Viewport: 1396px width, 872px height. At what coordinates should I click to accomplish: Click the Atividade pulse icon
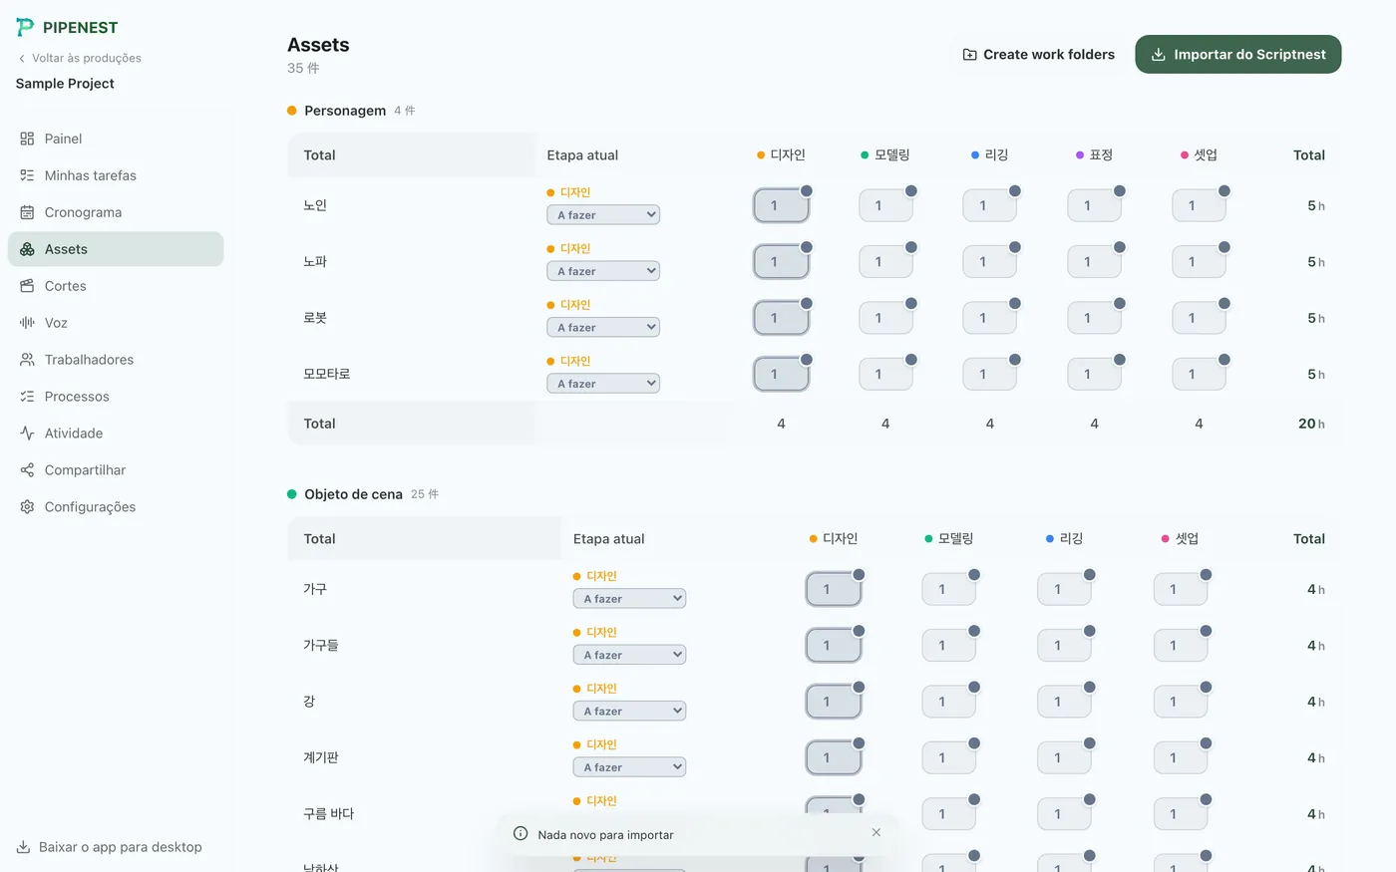tap(27, 434)
